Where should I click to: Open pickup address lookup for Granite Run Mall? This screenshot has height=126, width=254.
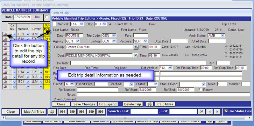[x=135, y=47]
